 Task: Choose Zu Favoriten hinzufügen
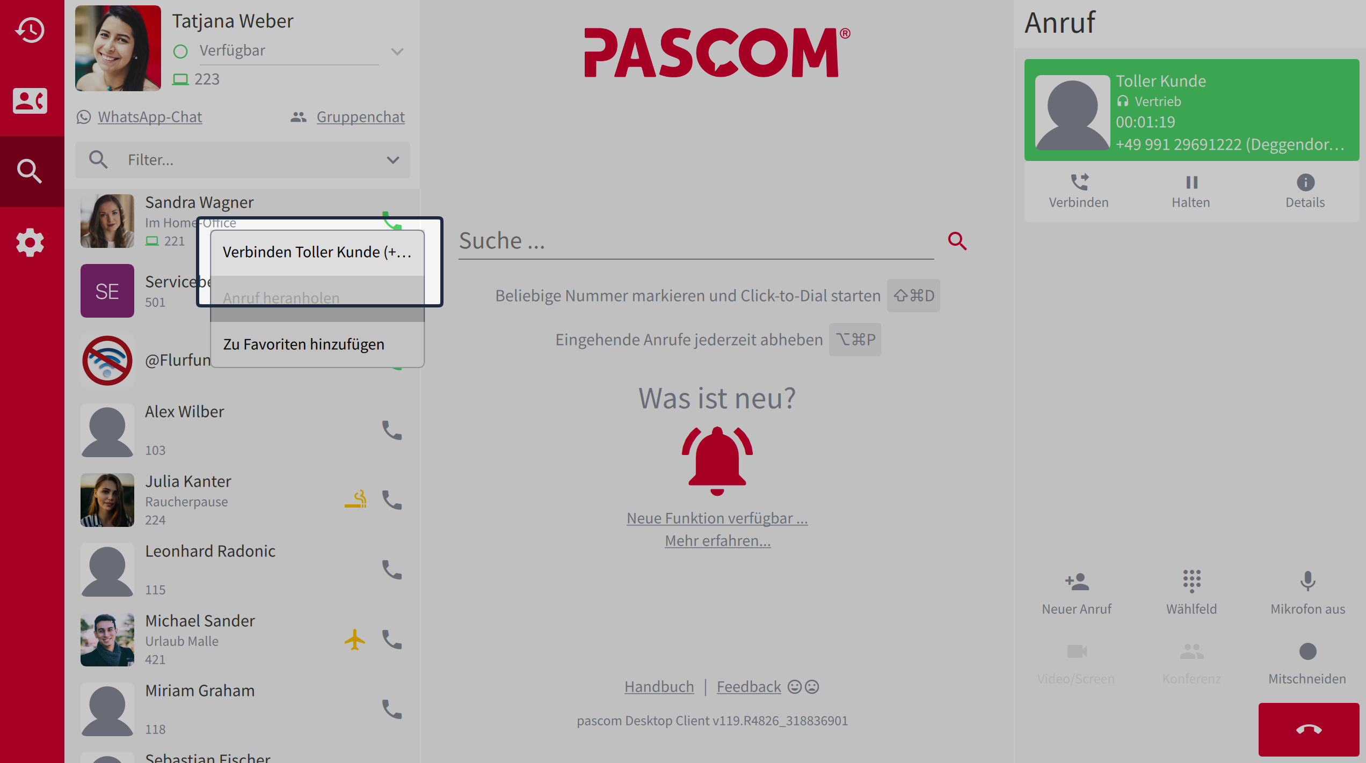tap(304, 344)
